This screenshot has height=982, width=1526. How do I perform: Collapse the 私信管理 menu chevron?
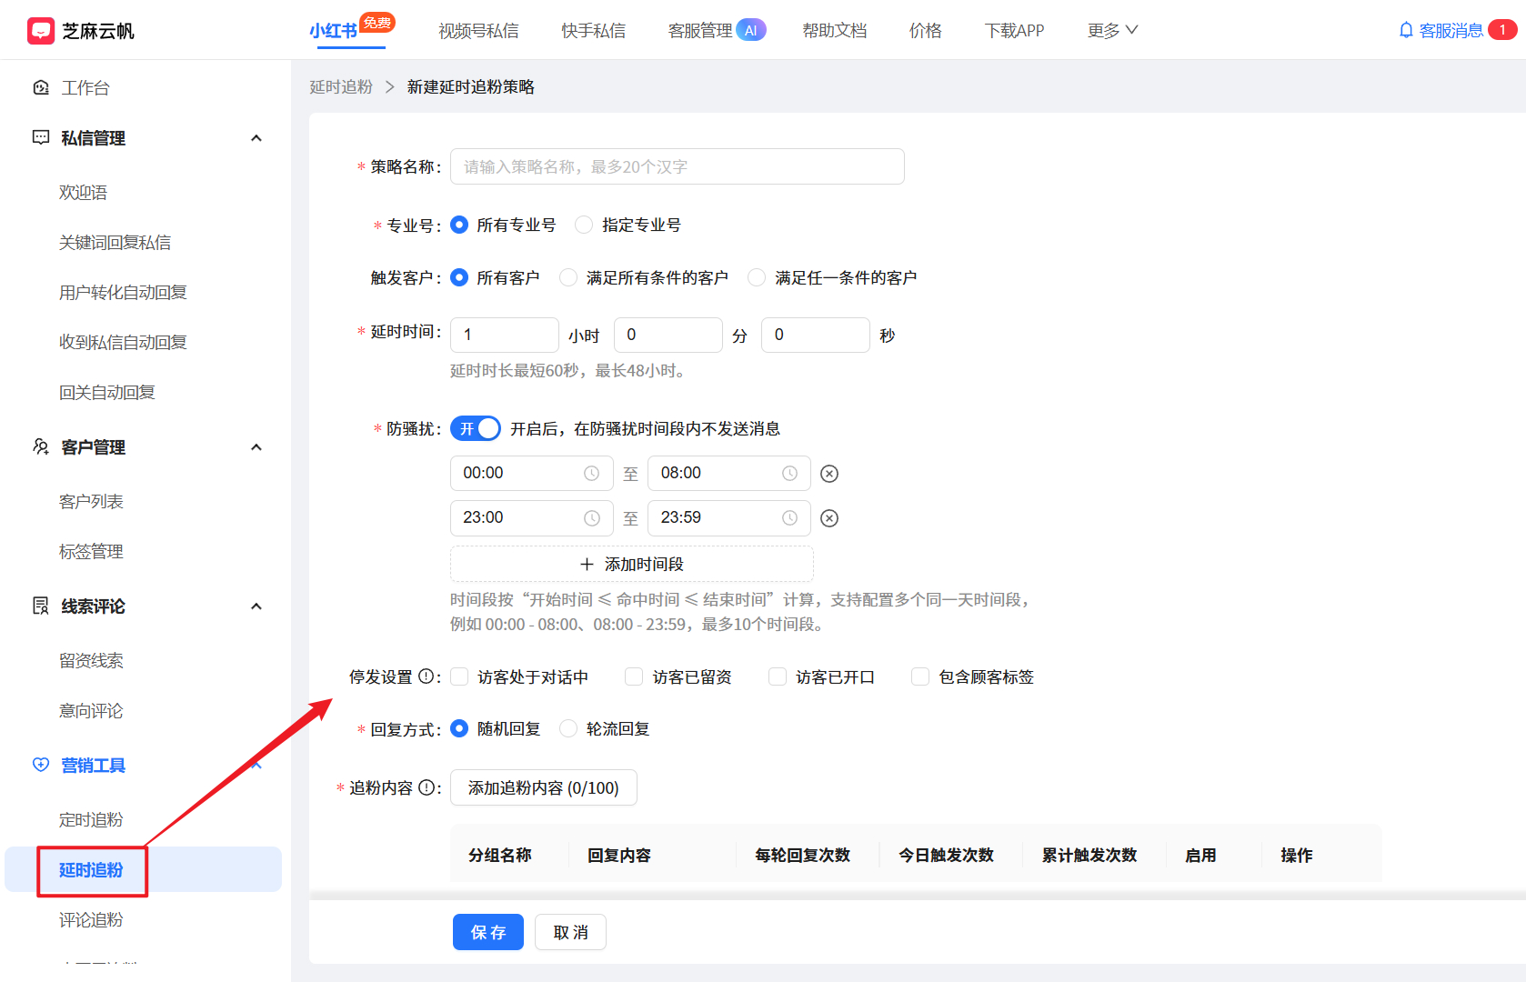pyautogui.click(x=256, y=138)
